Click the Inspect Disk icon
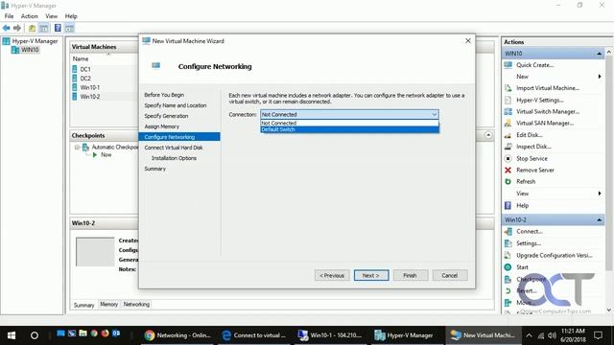 [x=508, y=147]
